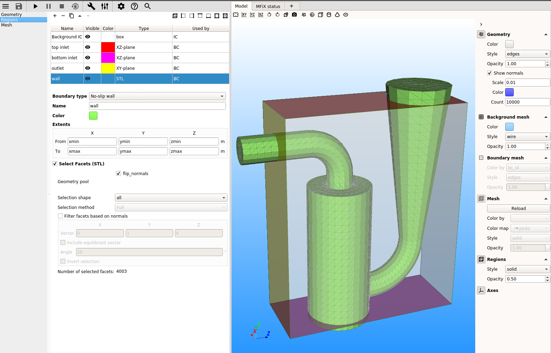The height and width of the screenshot is (353, 551).
Task: Click the Save project icon
Action: 19,6
